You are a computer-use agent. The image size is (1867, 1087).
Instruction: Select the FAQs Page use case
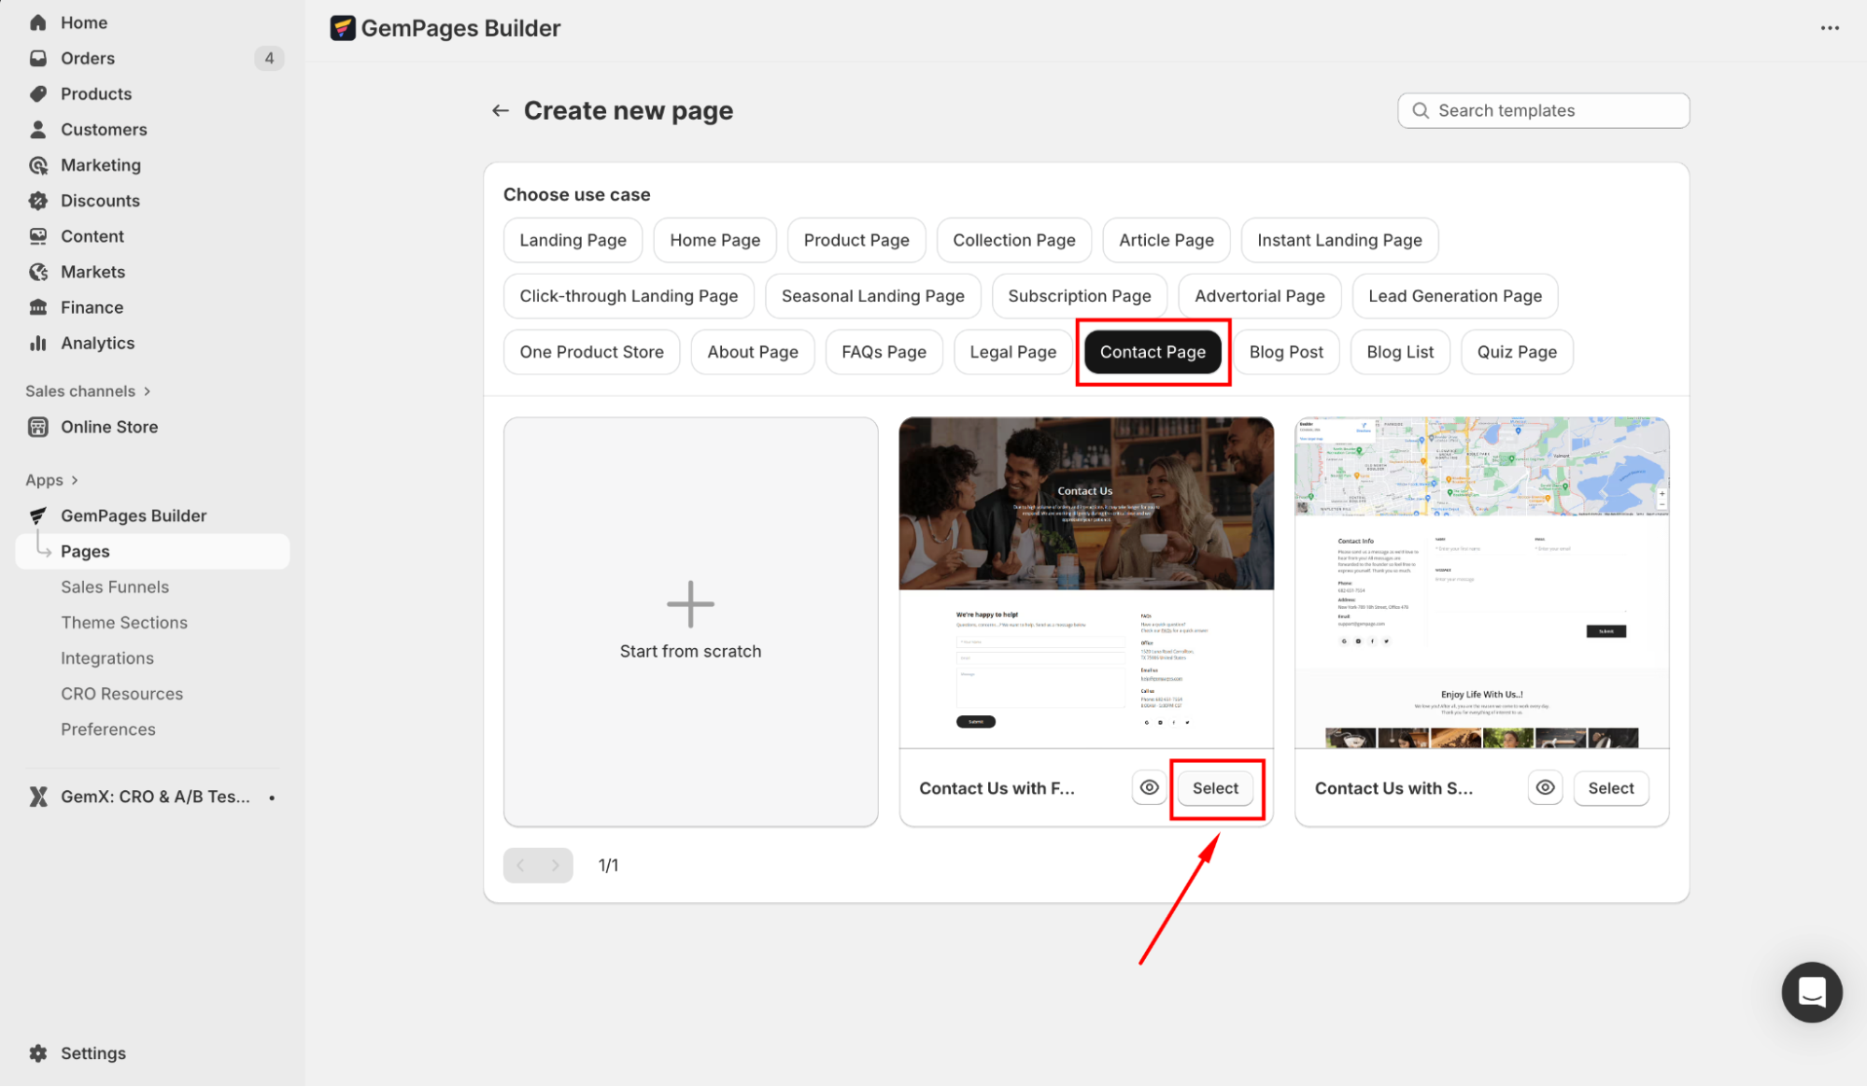[x=884, y=352]
